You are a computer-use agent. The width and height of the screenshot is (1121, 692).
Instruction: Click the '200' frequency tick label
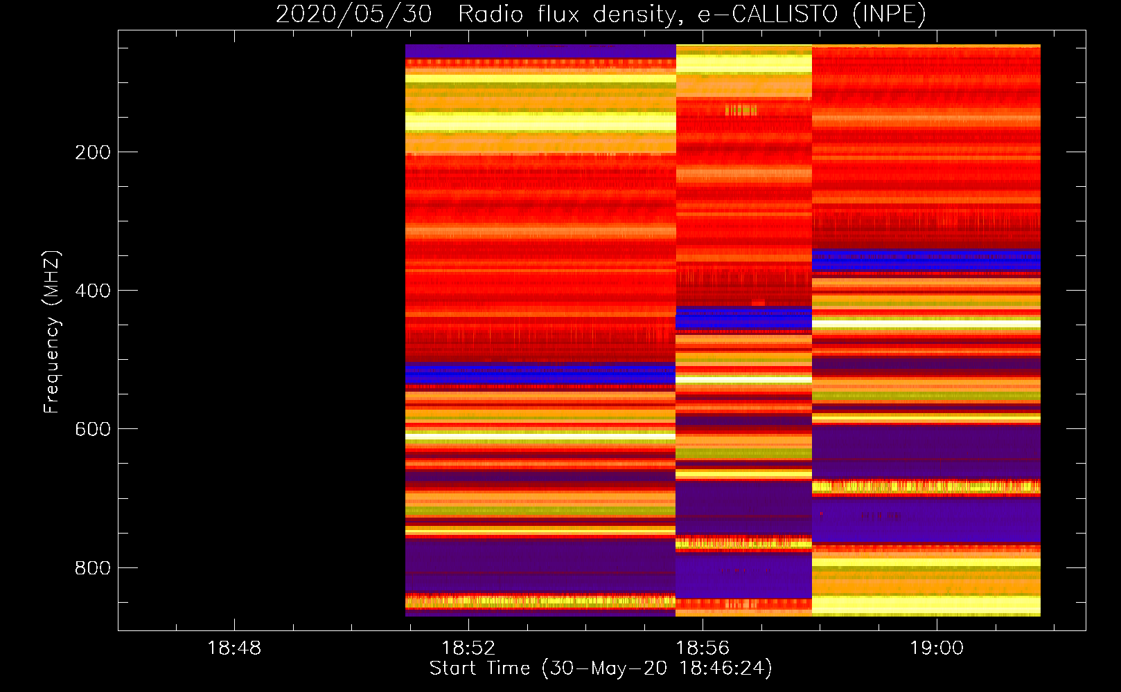point(93,152)
